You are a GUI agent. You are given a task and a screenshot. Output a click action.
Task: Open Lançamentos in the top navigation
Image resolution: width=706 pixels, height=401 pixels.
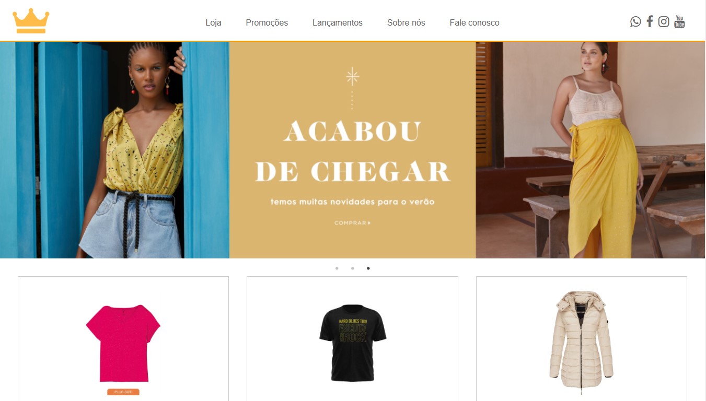[x=338, y=22]
